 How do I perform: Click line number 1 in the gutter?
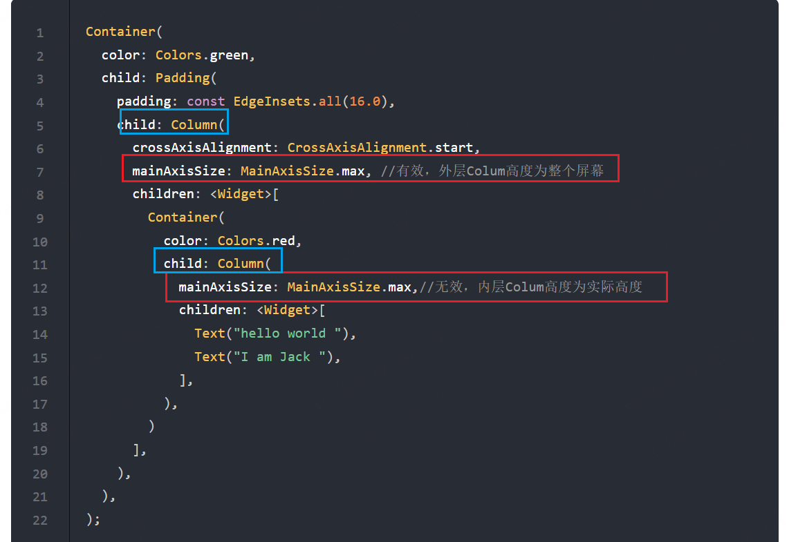click(x=40, y=33)
